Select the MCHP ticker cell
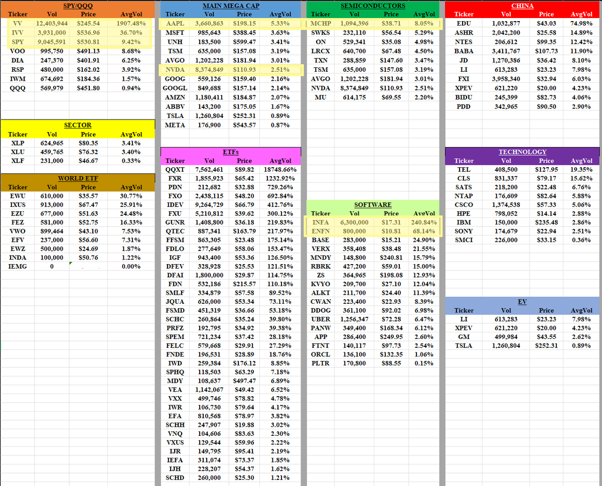This screenshot has height=486, width=602. (x=321, y=24)
